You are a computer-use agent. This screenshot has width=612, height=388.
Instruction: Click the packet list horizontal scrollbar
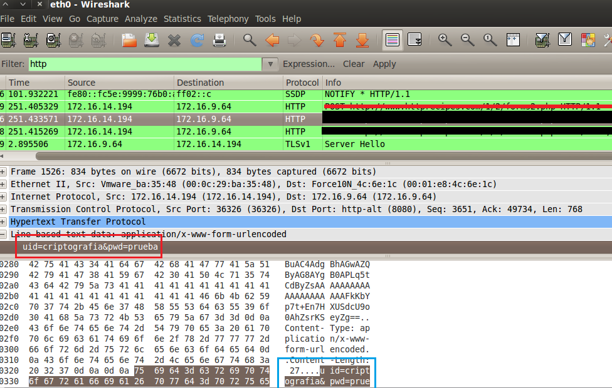click(x=324, y=156)
